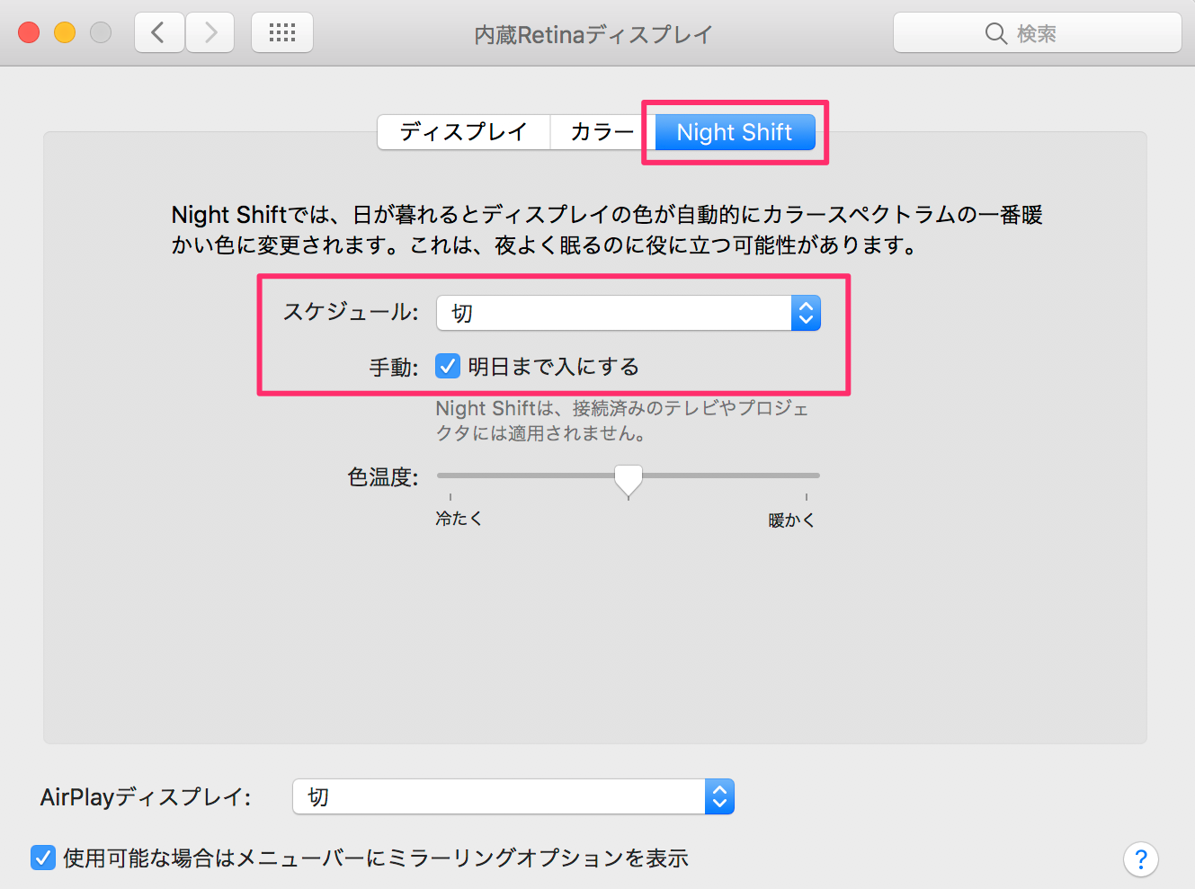The height and width of the screenshot is (889, 1195).
Task: Uncheck 明日まで入にする checkbox
Action: [448, 366]
